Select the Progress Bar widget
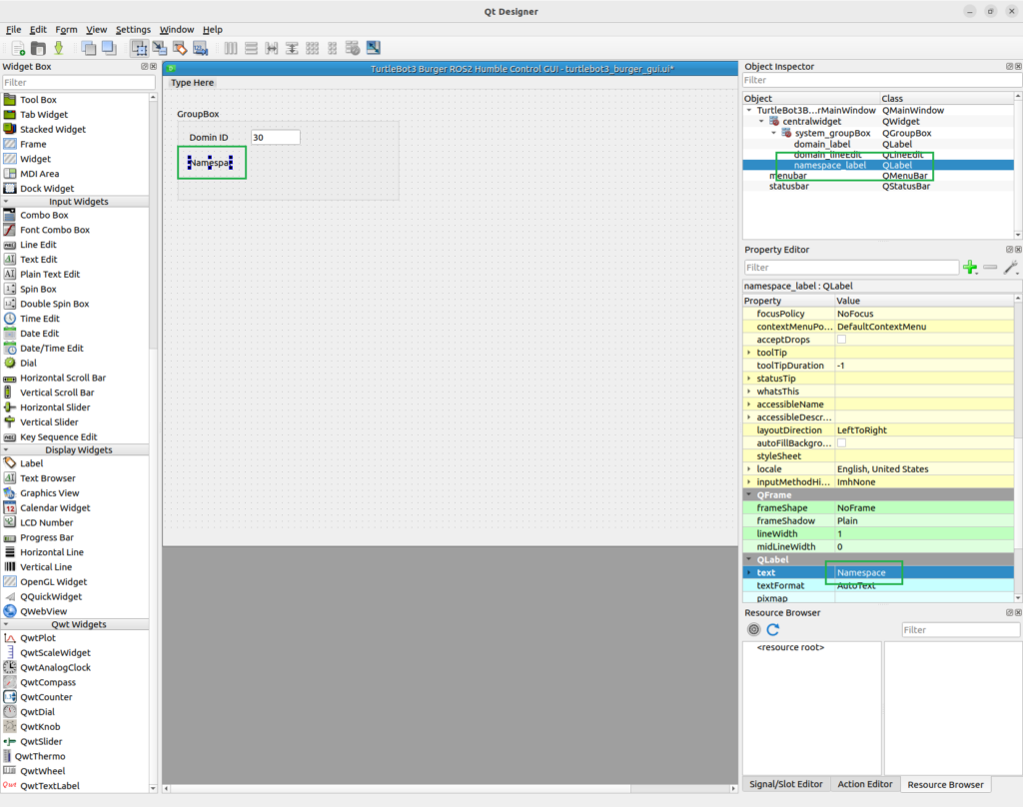Screen dimensions: 1023x807 [x=46, y=537]
